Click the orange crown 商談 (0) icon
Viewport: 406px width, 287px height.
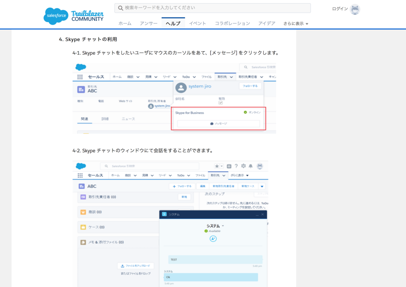[83, 212]
